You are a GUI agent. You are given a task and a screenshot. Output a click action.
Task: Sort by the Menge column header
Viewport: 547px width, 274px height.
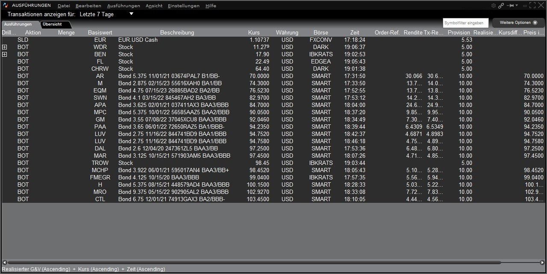click(x=66, y=32)
